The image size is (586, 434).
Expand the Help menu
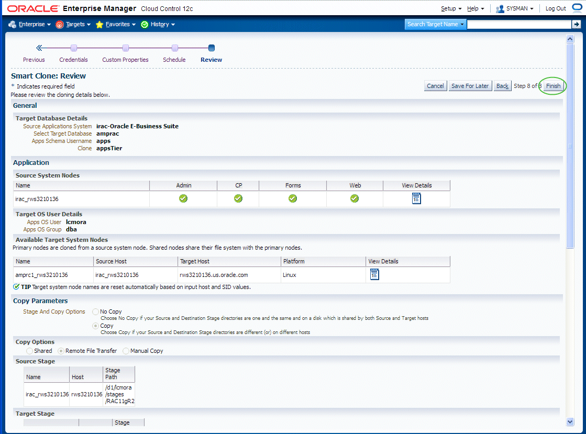[x=476, y=8]
